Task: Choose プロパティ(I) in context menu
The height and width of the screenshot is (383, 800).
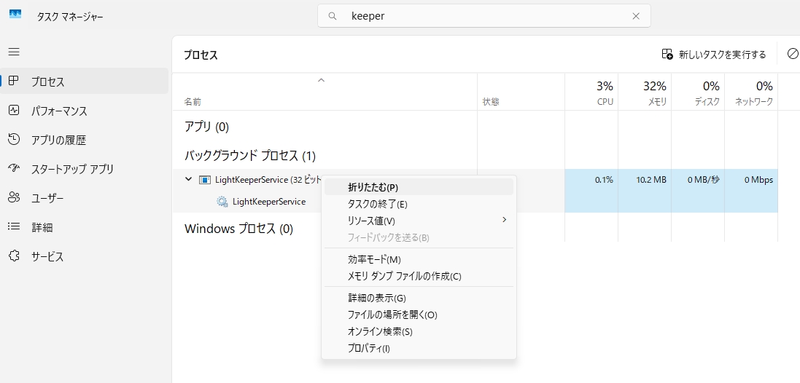Action: click(x=419, y=348)
